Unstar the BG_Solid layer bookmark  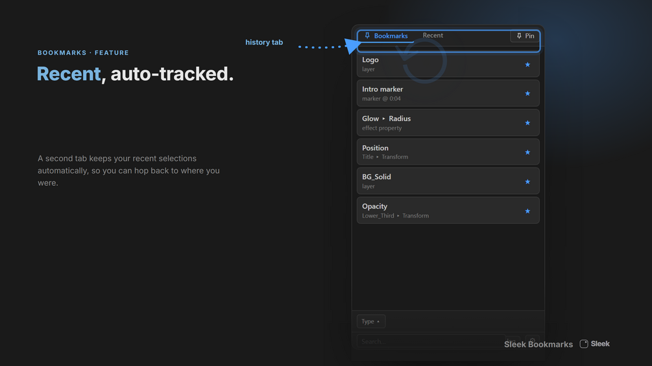527,182
